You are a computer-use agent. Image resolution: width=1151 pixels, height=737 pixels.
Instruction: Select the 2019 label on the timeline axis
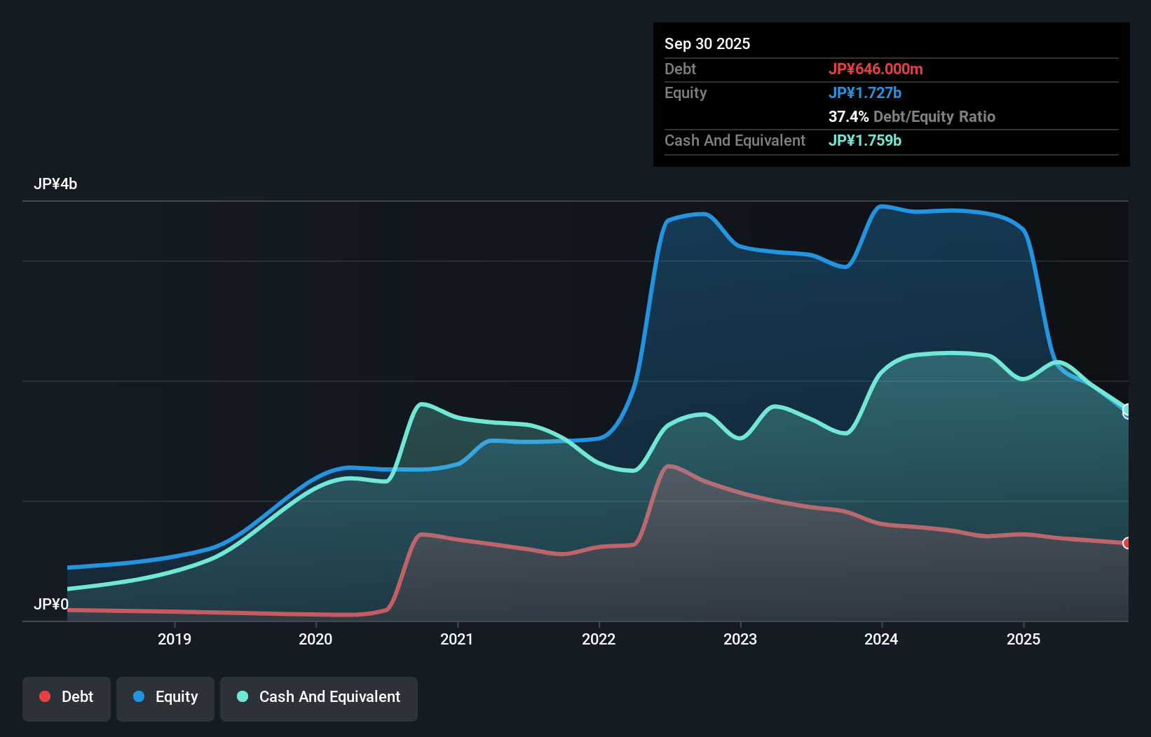click(175, 639)
